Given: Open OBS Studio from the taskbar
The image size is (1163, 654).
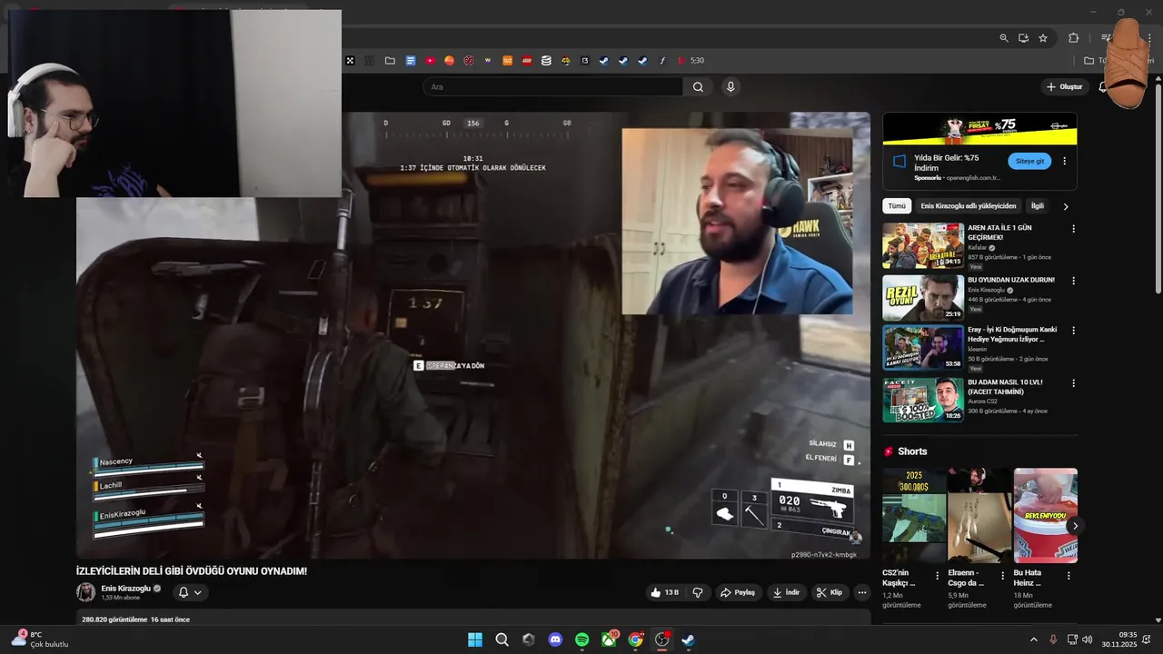Looking at the screenshot, I should click(x=662, y=639).
